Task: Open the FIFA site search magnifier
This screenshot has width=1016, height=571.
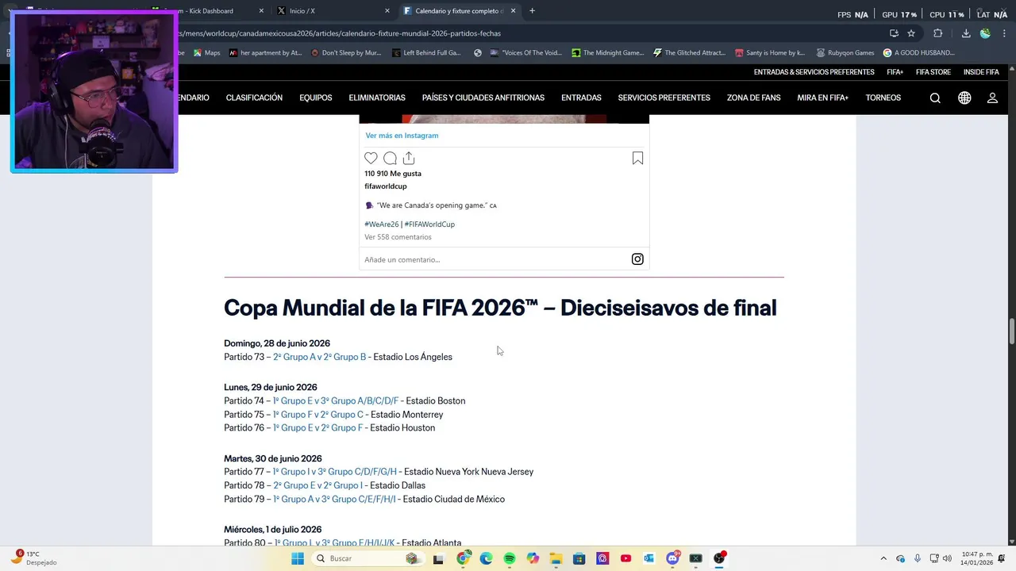Action: coord(935,98)
